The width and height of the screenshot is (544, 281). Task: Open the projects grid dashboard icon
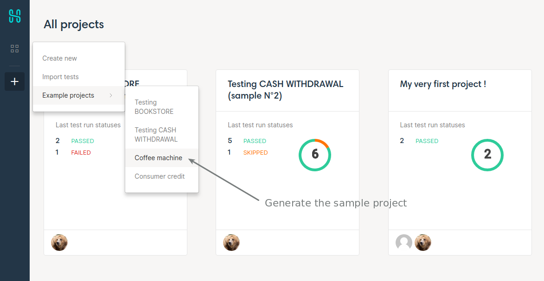point(15,49)
